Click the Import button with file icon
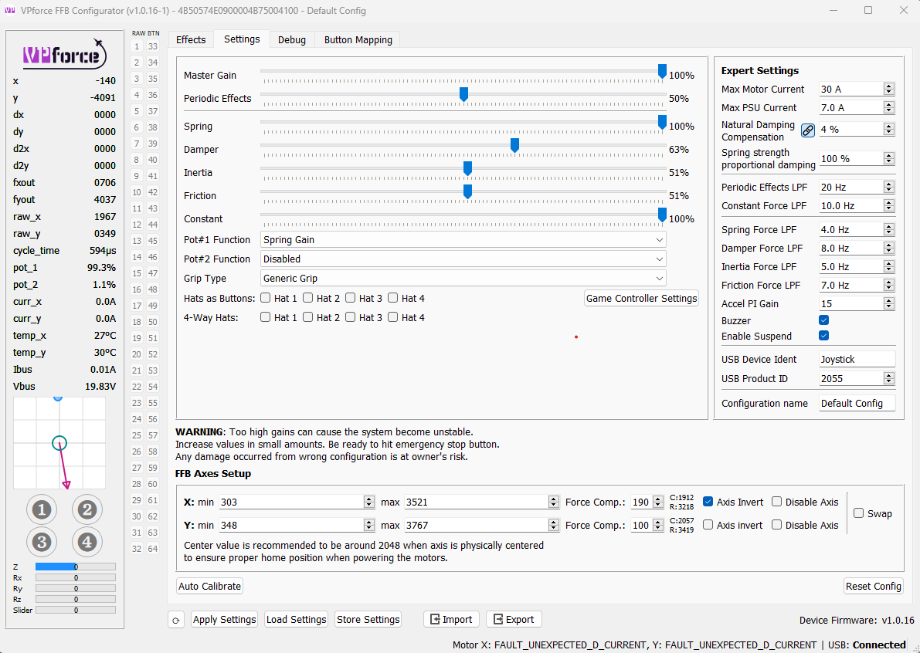Image resolution: width=920 pixels, height=653 pixels. [451, 619]
